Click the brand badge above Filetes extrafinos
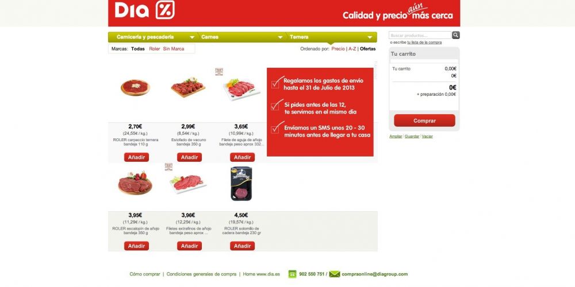Screen dimensions: 575x287 point(168,167)
